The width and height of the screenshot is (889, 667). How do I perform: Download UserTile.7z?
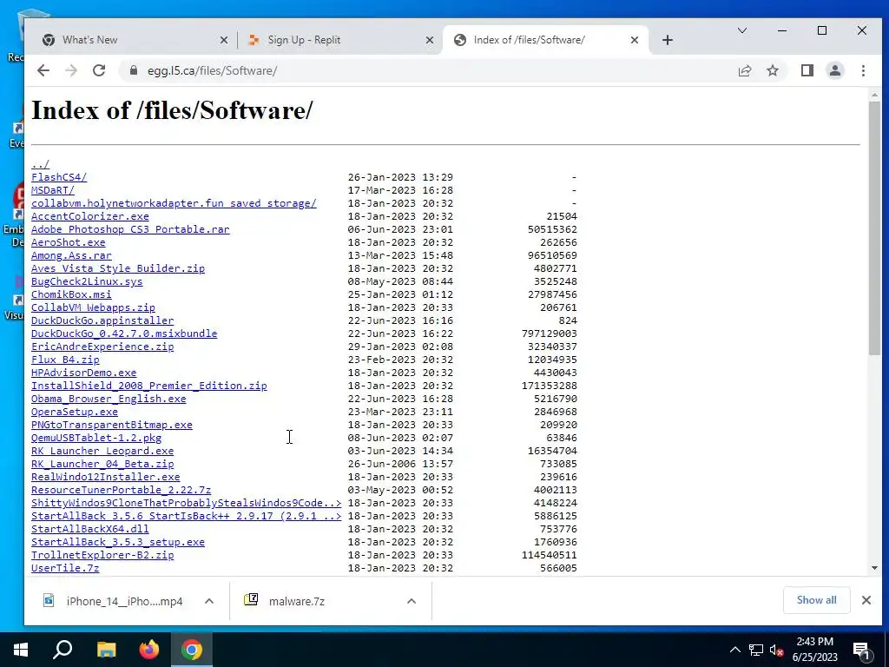65,569
